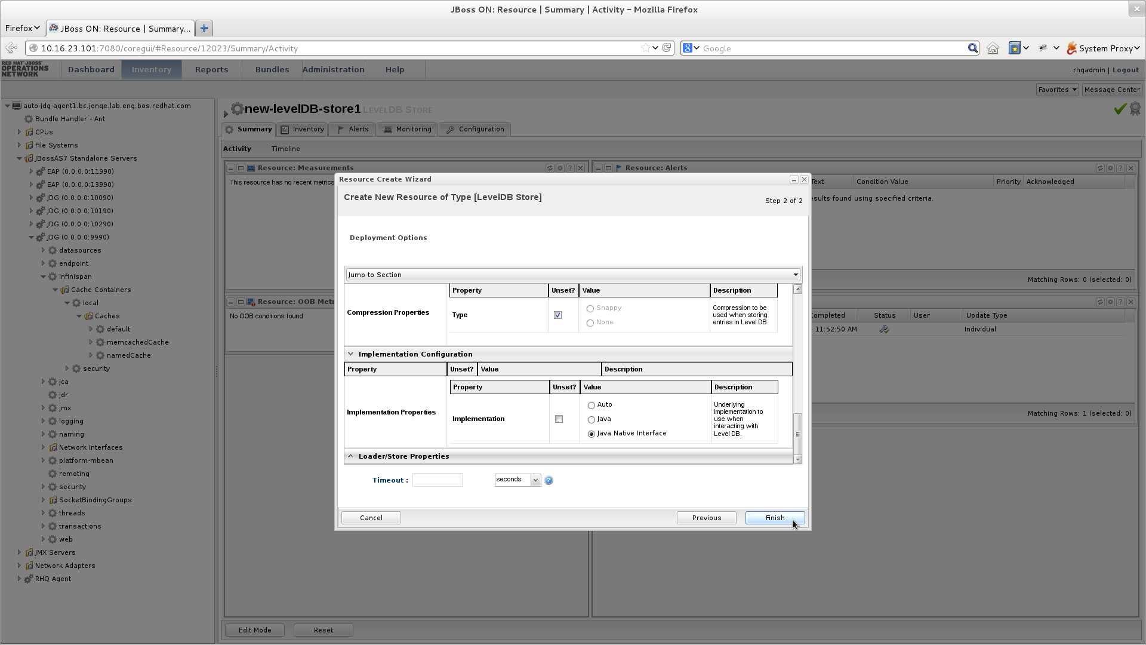Toggle the Unset checkbox for Implementation property
This screenshot has width=1146, height=645.
click(x=560, y=419)
